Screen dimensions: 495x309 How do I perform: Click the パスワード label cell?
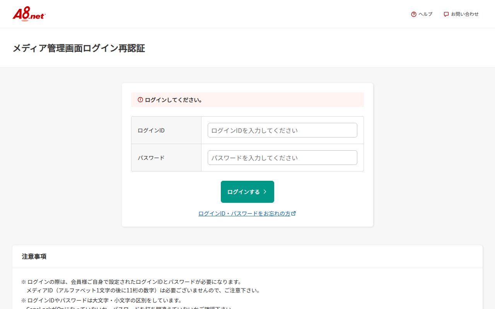[166, 158]
